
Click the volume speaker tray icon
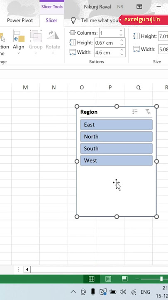click(x=123, y=292)
